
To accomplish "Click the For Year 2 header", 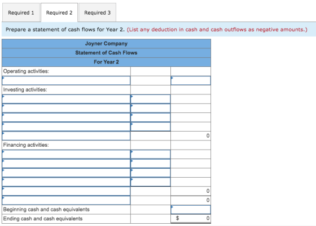I will pos(106,62).
